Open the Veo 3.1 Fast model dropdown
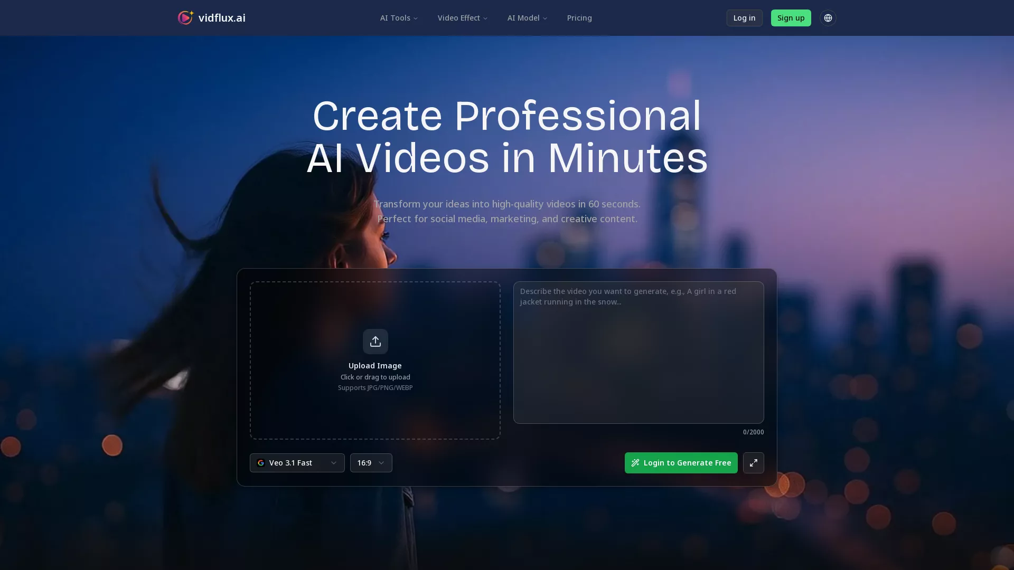The image size is (1014, 570). (x=297, y=462)
